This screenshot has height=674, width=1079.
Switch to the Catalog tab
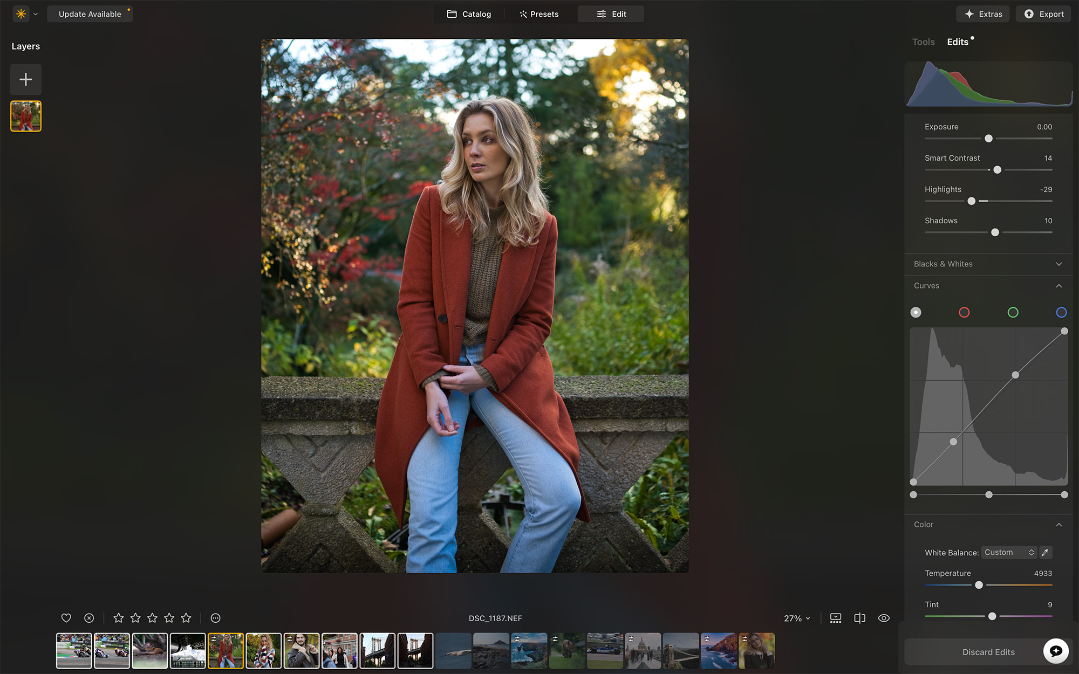468,13
